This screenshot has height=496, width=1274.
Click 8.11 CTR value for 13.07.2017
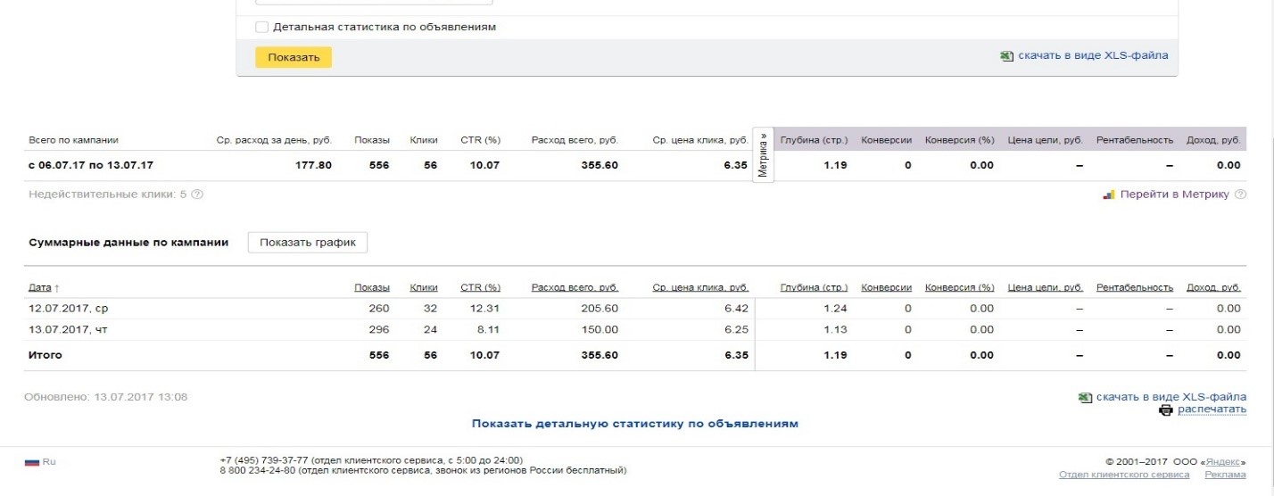tap(488, 329)
